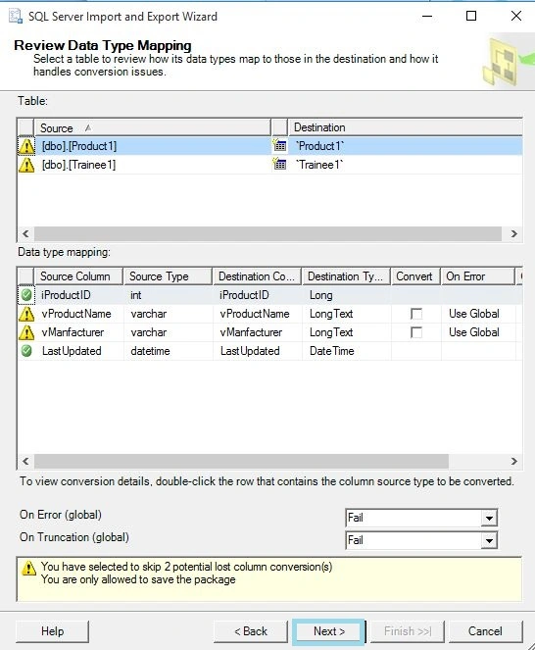Click the Help button
The height and width of the screenshot is (650, 535).
[52, 631]
